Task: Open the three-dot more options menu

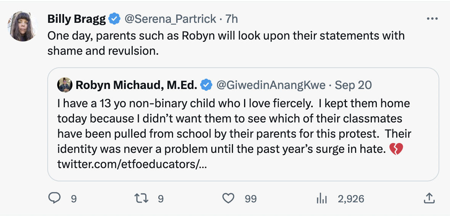Action: tap(432, 19)
